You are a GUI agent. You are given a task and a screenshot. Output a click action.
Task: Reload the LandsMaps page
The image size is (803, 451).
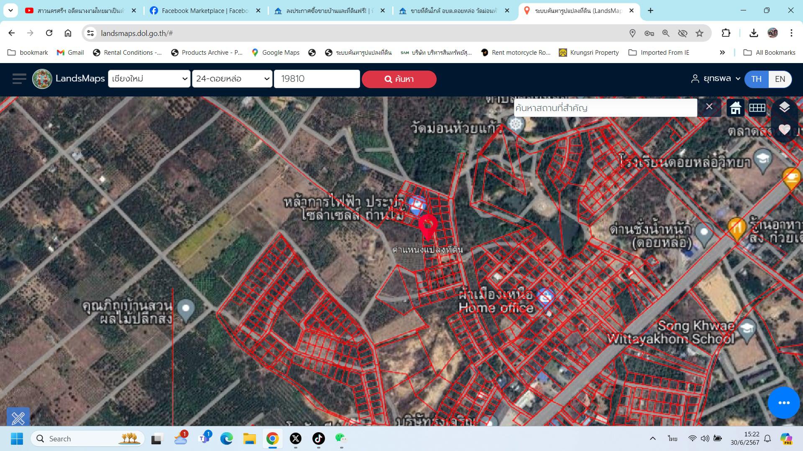49,33
